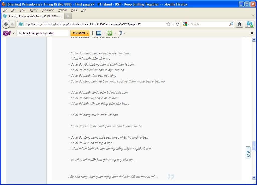The height and width of the screenshot is (185, 257).
Task: Open the View menu
Action: click(22, 10)
